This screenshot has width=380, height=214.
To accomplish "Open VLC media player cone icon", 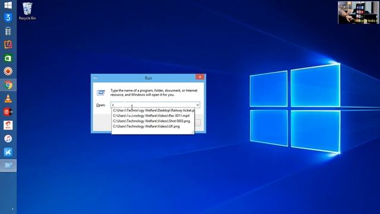I will 8,98.
